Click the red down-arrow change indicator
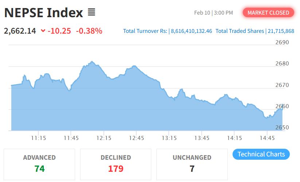Screen dimensions: 300x182 [x=43, y=31]
